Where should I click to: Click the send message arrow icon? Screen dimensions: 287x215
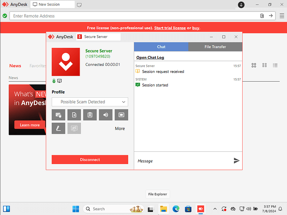pos(236,161)
